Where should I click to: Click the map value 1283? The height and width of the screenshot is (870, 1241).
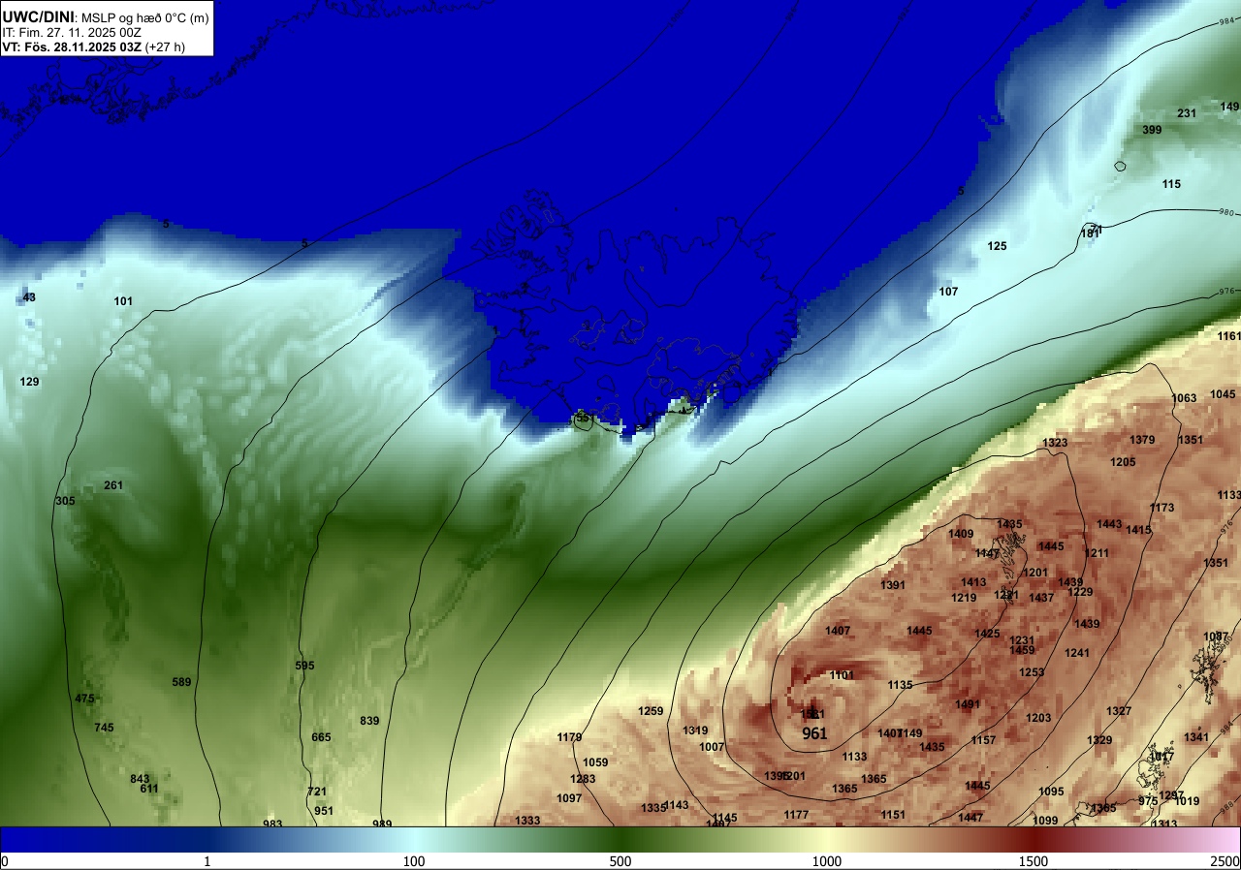583,779
